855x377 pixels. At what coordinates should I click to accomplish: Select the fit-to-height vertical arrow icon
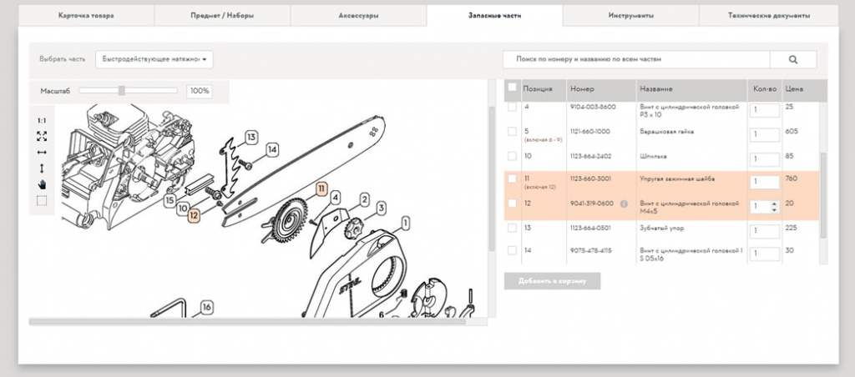[42, 168]
